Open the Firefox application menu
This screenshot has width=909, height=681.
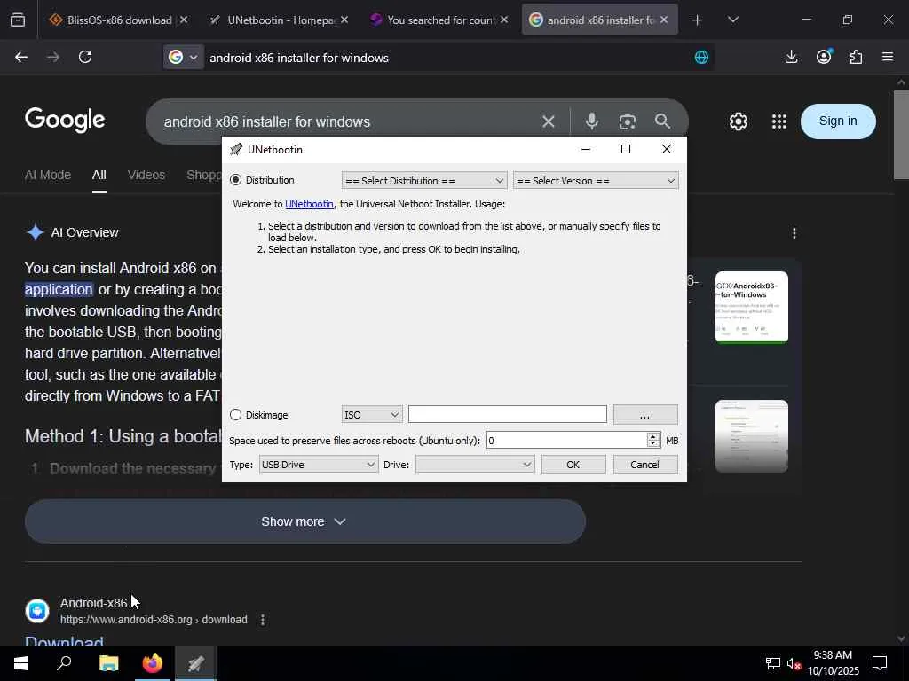888,57
